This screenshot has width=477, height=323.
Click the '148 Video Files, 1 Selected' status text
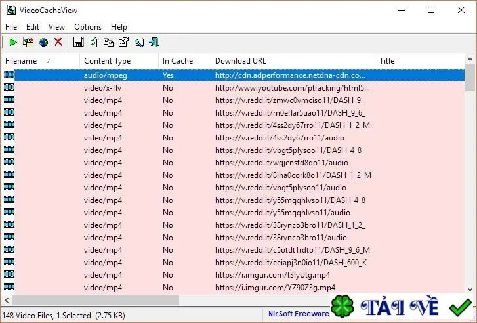click(x=47, y=315)
